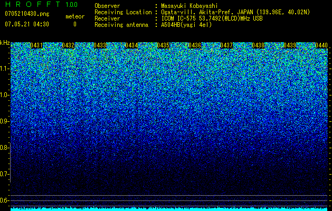Click the Receiving antenna field label
Image resolution: width=332 pixels, height=211 pixels.
point(121,25)
